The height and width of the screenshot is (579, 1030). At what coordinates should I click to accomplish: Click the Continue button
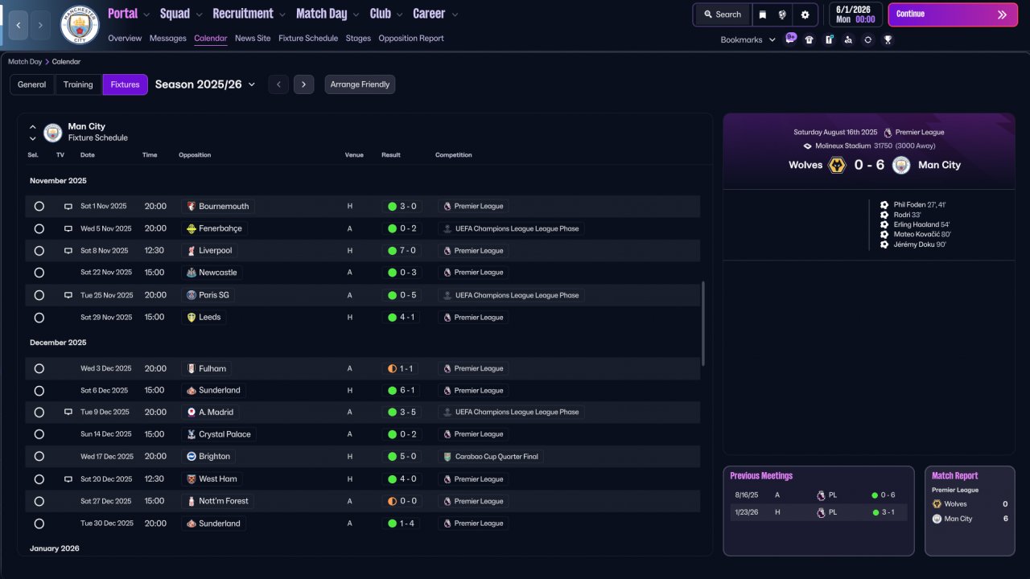click(x=953, y=14)
